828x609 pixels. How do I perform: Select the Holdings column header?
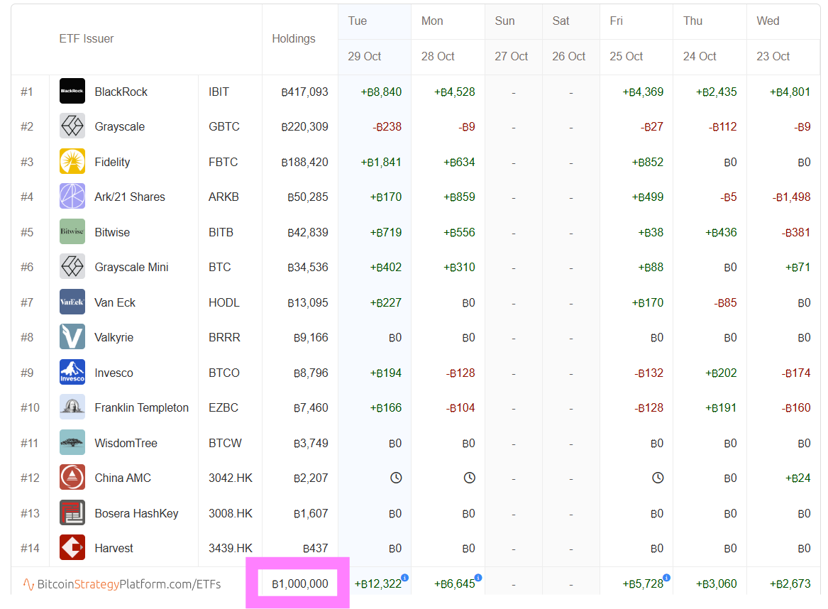pos(294,39)
